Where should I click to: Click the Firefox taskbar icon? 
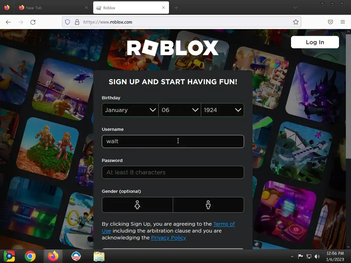(53, 256)
